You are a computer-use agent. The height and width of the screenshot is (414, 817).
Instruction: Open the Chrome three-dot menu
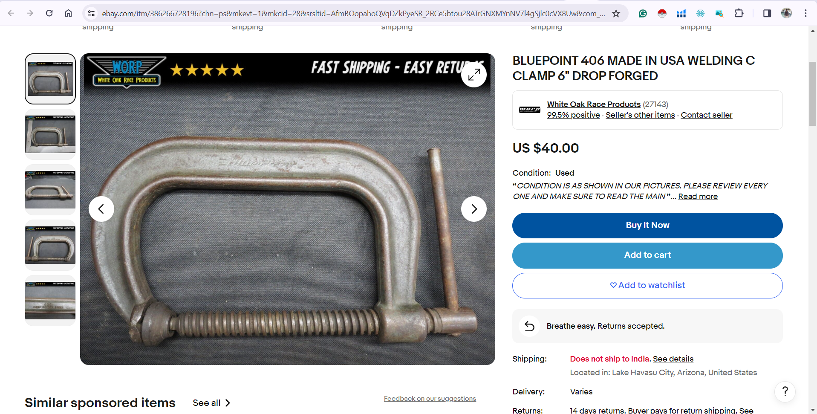pyautogui.click(x=805, y=13)
